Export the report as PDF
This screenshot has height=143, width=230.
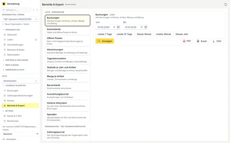187,41
